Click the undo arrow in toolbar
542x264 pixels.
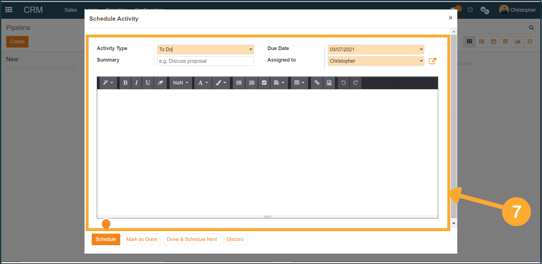click(343, 83)
